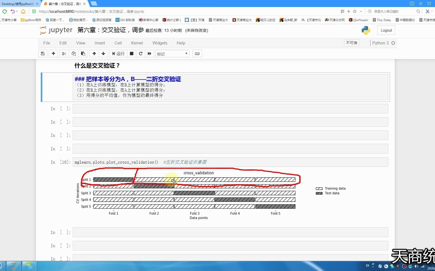The height and width of the screenshot is (271, 435).
Task: Click the plot_cross_validation code cell
Action: (230, 162)
